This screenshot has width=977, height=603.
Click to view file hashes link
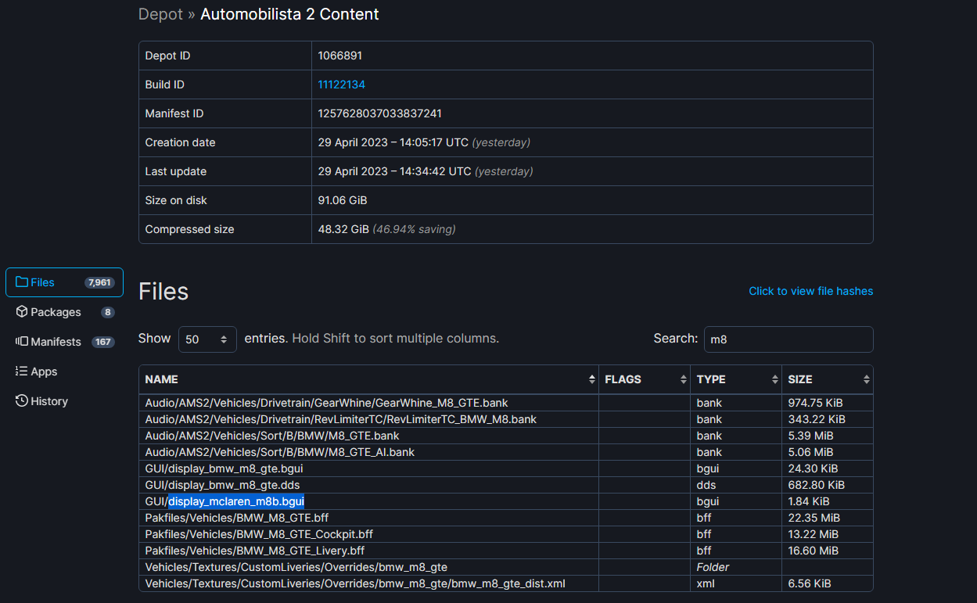[x=811, y=291]
